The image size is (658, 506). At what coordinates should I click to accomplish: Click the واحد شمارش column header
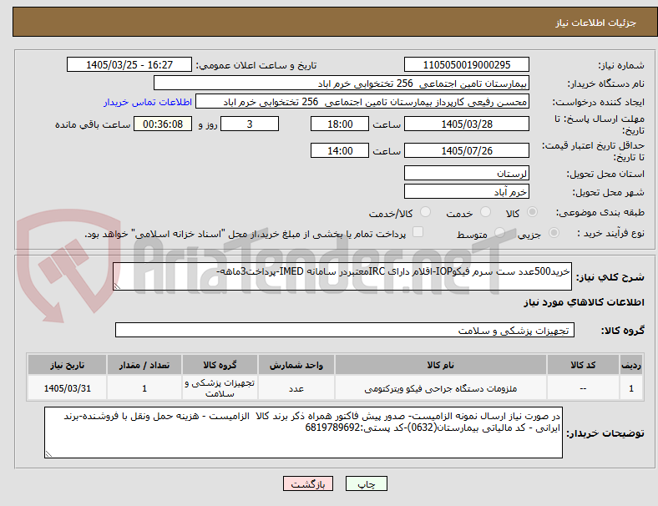[x=296, y=365]
